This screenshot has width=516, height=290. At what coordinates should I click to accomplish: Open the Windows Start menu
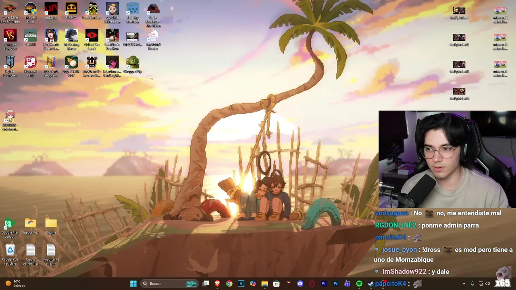(x=133, y=284)
